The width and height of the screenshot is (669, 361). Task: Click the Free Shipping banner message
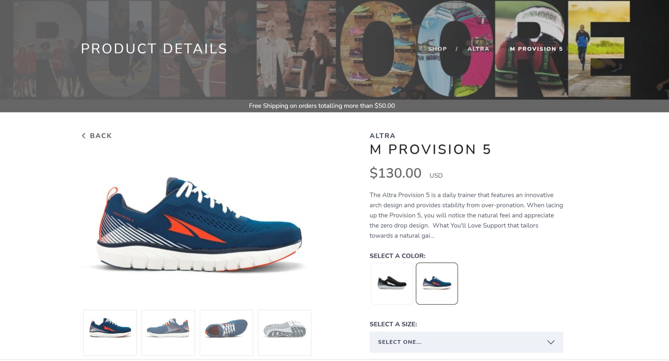[x=322, y=106]
